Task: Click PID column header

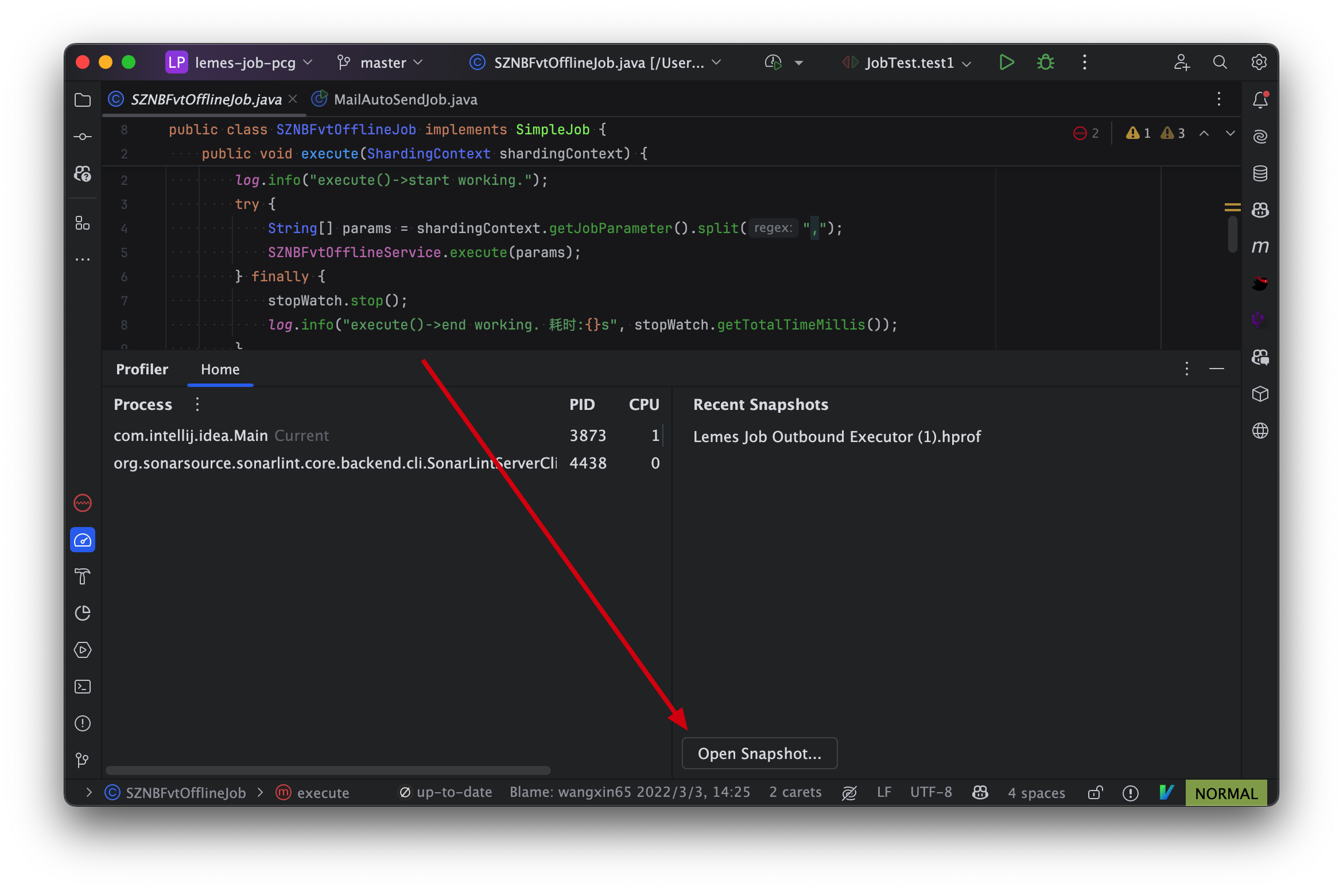Action: (x=582, y=404)
